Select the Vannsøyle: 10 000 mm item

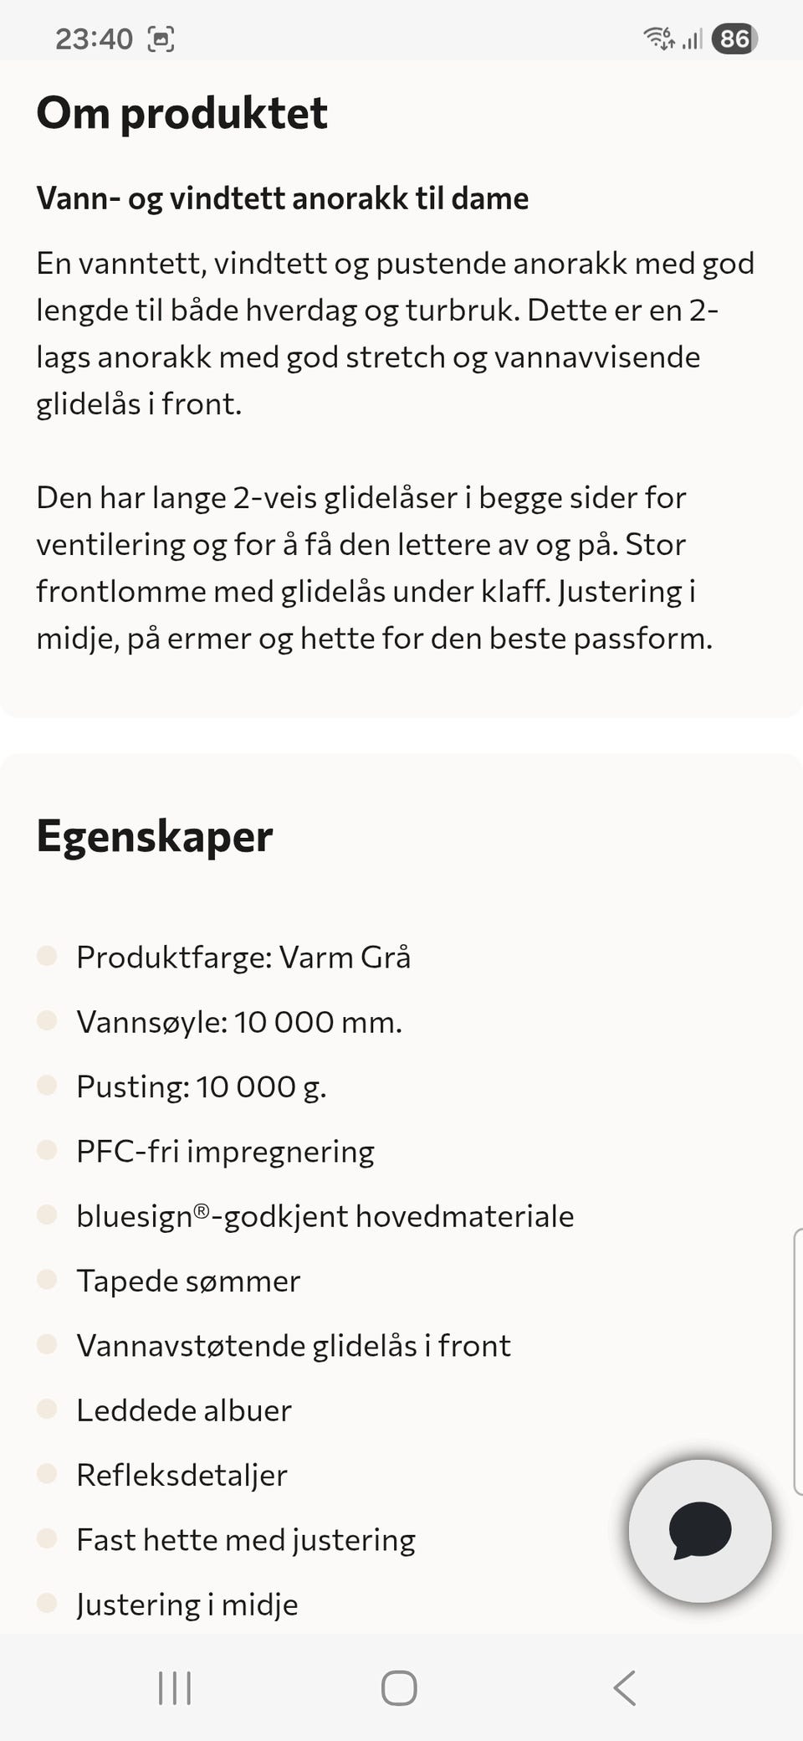pos(239,1022)
